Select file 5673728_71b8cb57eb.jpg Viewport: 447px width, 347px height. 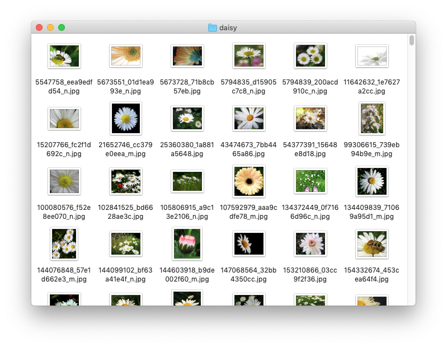(187, 56)
